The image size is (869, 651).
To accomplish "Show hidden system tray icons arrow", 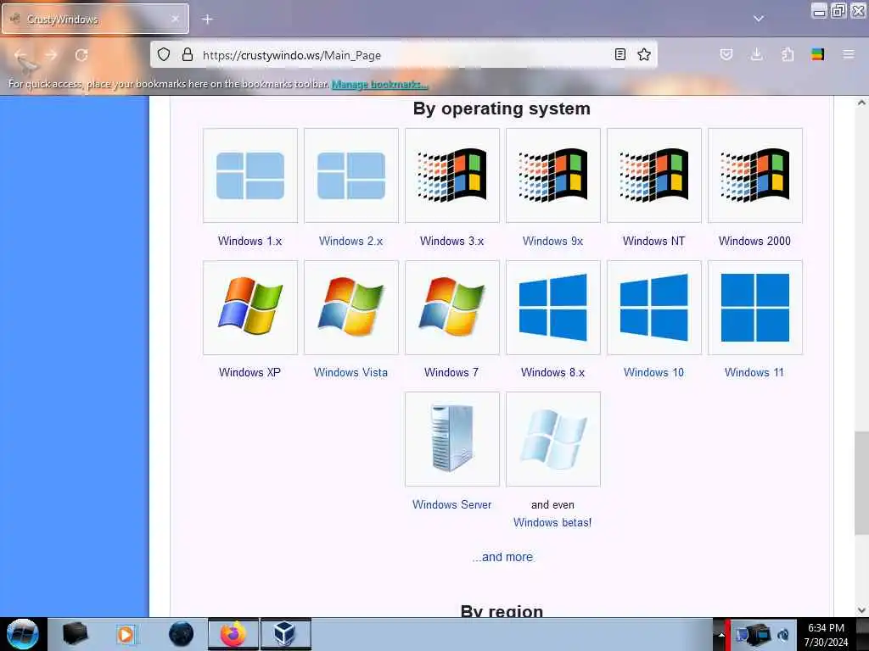I will (721, 634).
